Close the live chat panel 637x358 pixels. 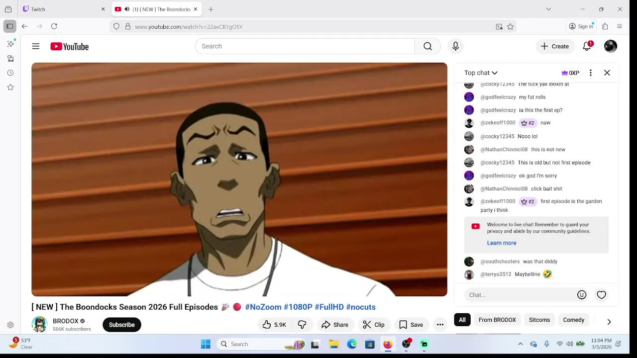[607, 73]
